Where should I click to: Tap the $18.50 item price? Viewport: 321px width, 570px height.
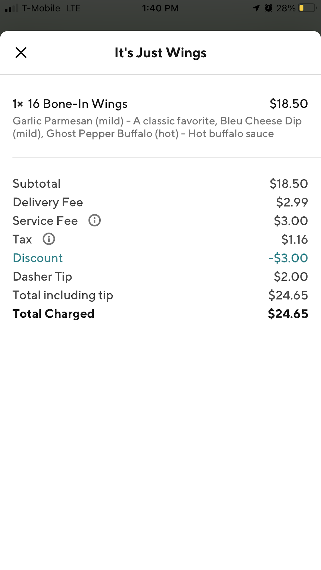289,104
